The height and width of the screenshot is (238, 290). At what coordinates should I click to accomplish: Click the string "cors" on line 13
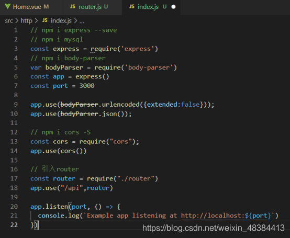click(120, 142)
